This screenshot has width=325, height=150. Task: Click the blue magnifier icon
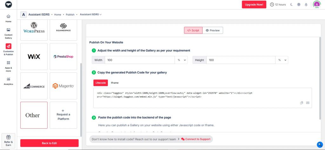320,144
